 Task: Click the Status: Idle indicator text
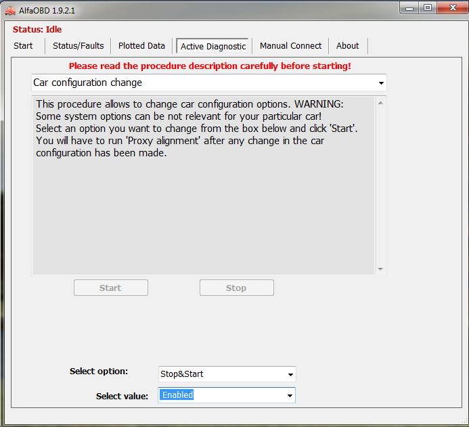coord(37,29)
